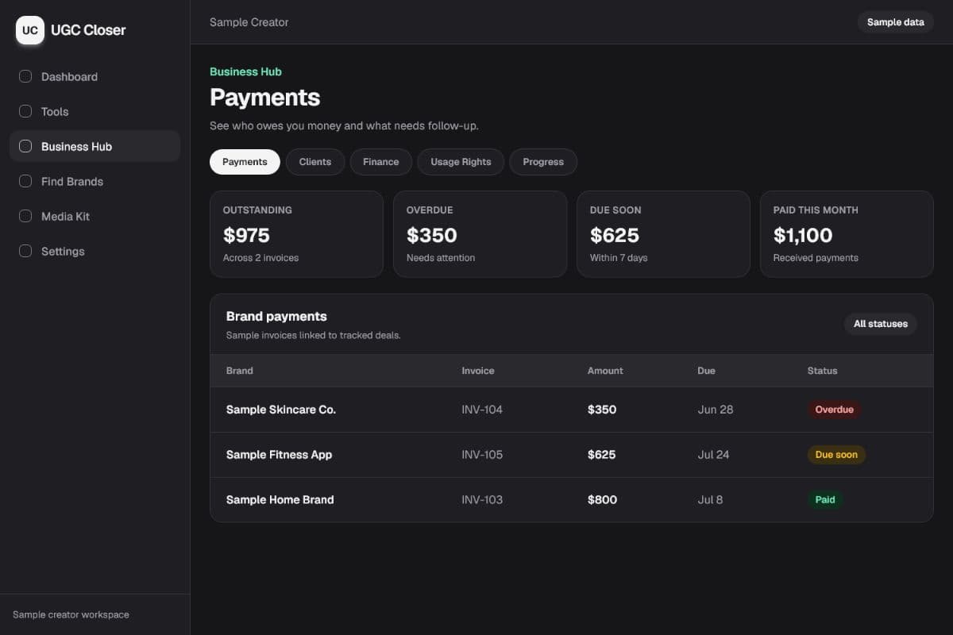Click the Overdue $350 card
The image size is (953, 635).
(x=480, y=234)
